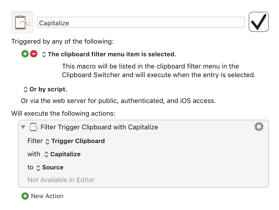Click green plus icon beside New Action
Viewport: 279px width, 210px height.
coord(25,196)
